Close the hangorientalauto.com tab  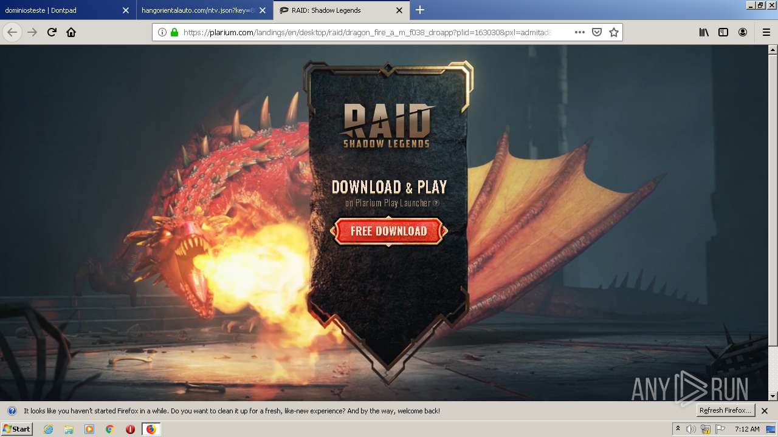[263, 10]
